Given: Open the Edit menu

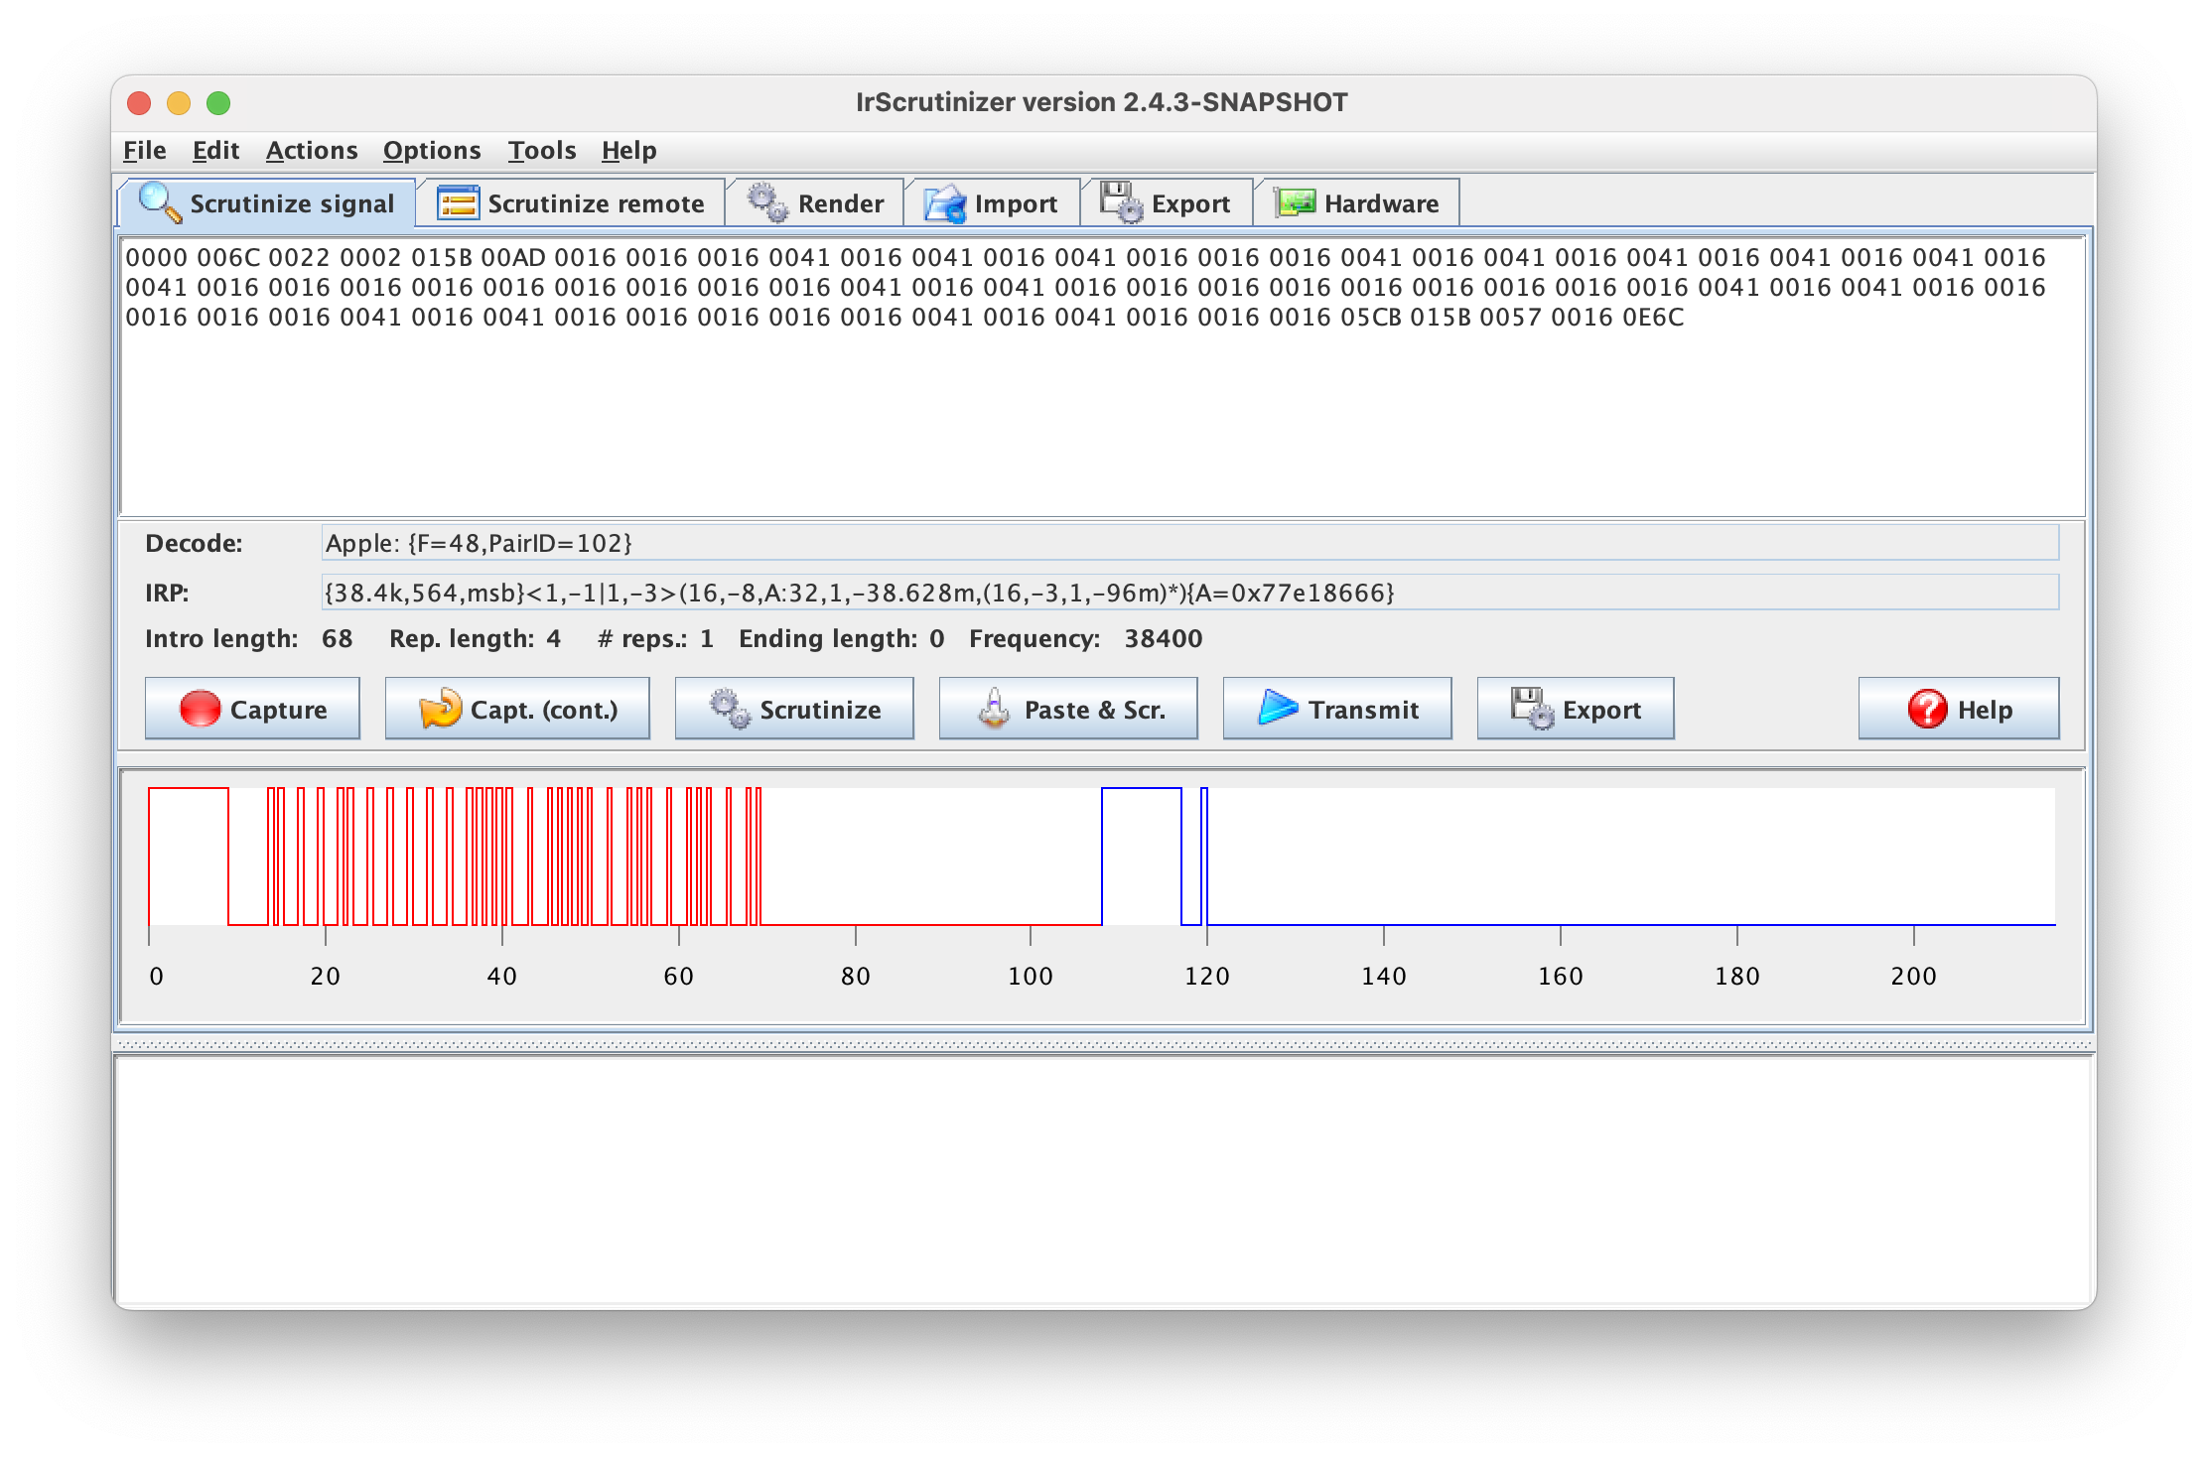Looking at the screenshot, I should (215, 150).
